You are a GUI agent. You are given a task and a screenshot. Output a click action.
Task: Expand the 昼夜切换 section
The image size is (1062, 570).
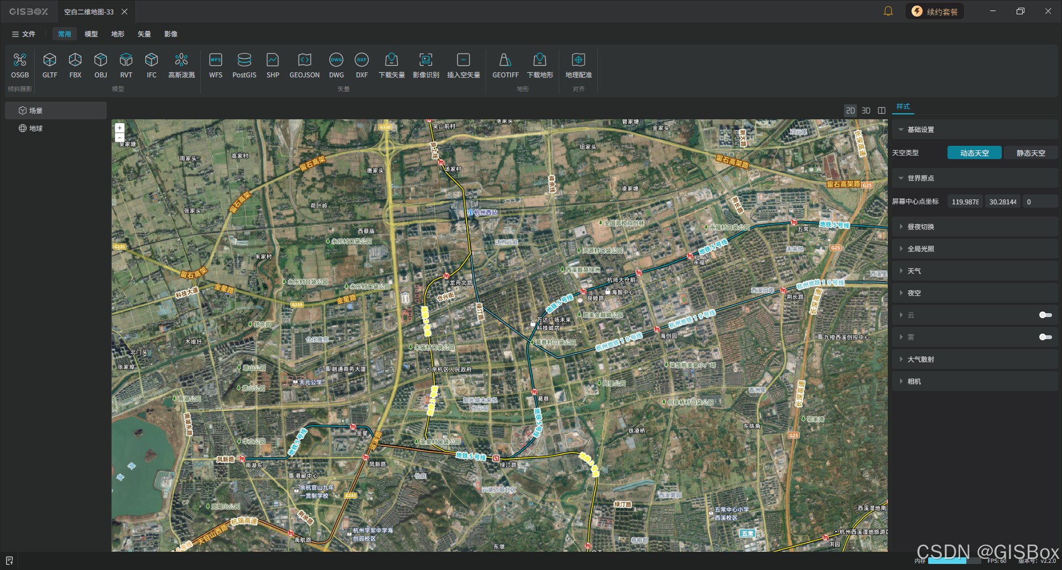[975, 227]
